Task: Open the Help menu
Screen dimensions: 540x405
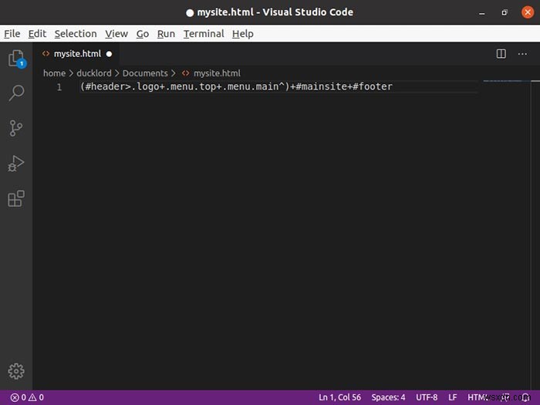Action: tap(243, 34)
